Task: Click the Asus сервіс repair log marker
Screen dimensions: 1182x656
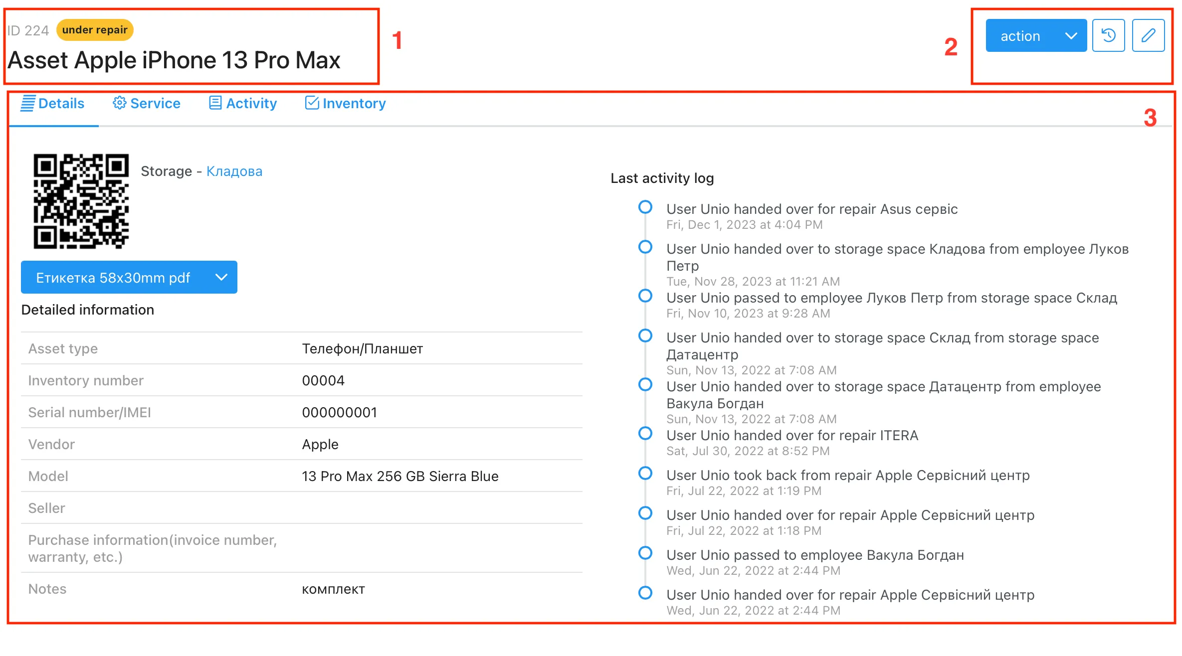Action: click(645, 207)
